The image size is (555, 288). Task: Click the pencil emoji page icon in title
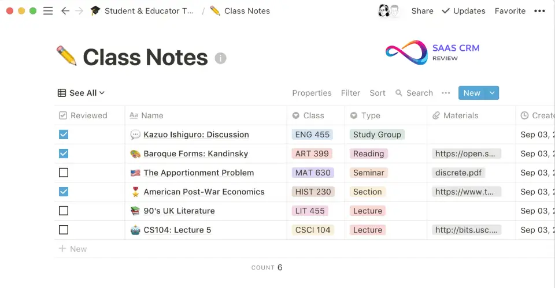point(66,57)
